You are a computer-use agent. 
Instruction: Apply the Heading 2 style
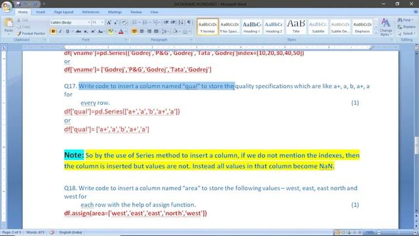pyautogui.click(x=274, y=27)
